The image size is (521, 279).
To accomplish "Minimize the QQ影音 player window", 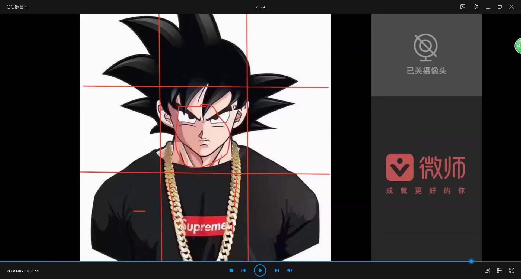I will (x=488, y=7).
